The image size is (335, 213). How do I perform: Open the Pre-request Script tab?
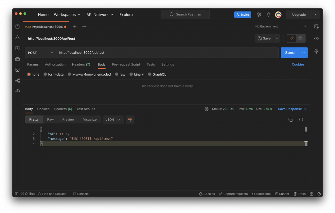click(126, 64)
